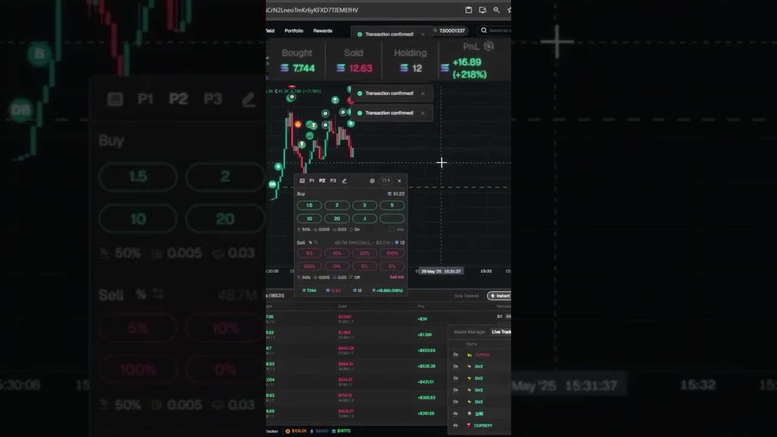Open the Portfolio nav item

[x=294, y=30]
